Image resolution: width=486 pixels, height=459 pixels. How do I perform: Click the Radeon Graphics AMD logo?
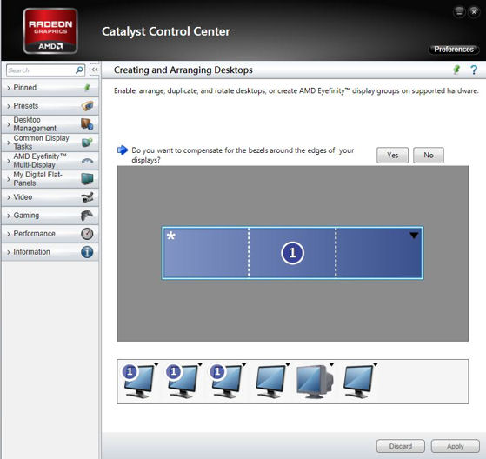pyautogui.click(x=50, y=31)
